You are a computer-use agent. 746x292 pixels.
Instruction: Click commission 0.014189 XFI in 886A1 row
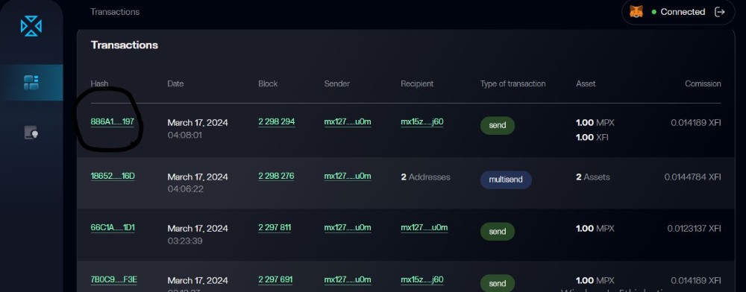point(696,122)
